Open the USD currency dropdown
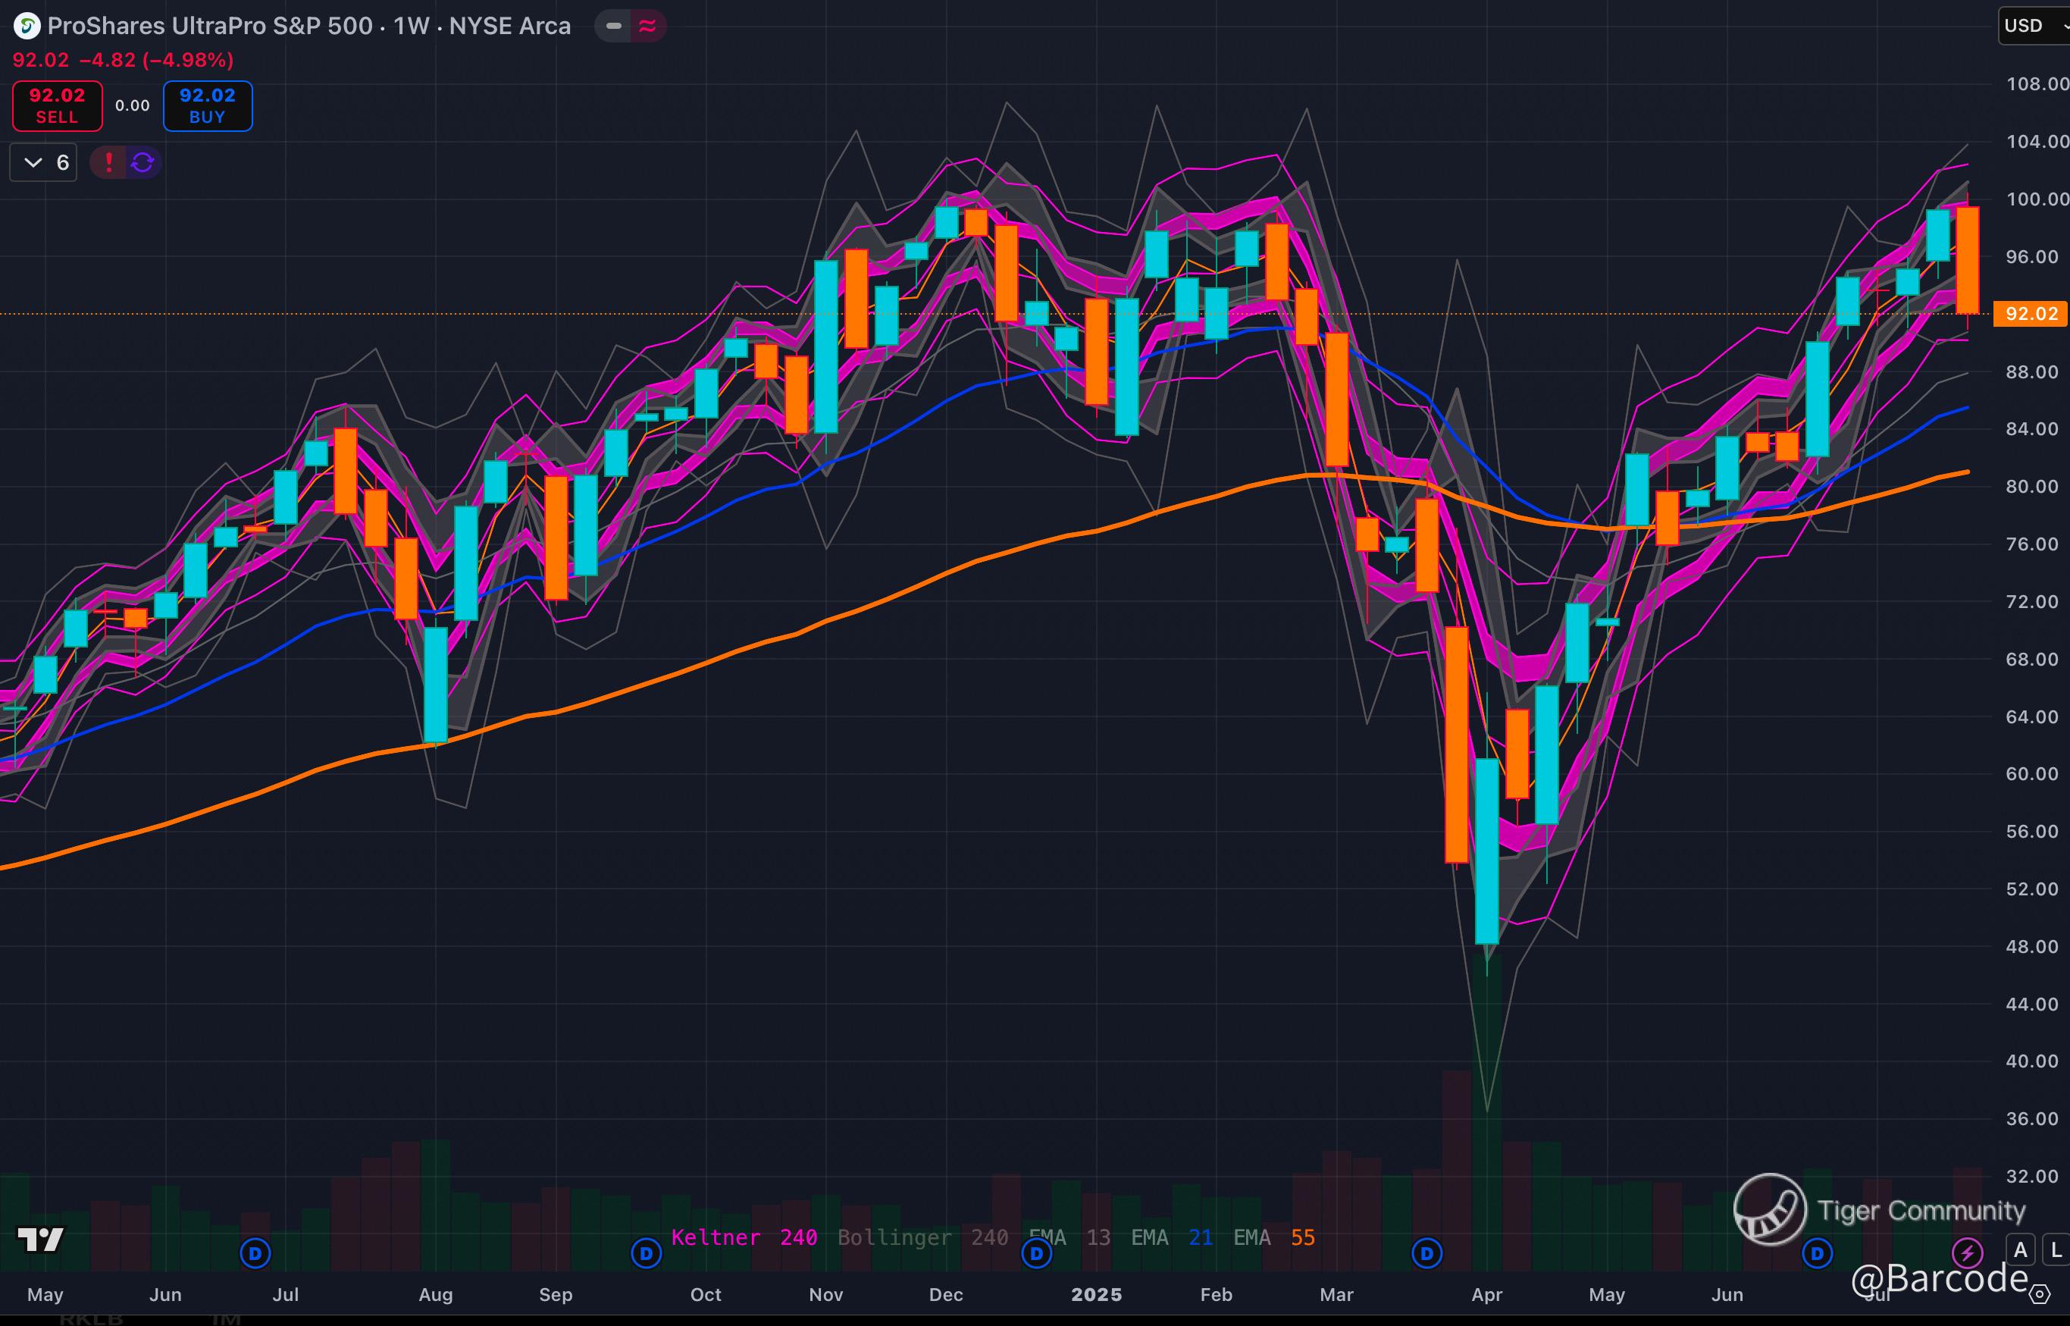The height and width of the screenshot is (1326, 2070). pos(2031,26)
